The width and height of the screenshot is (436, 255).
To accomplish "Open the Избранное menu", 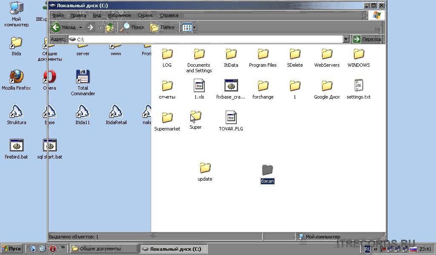I will point(119,15).
